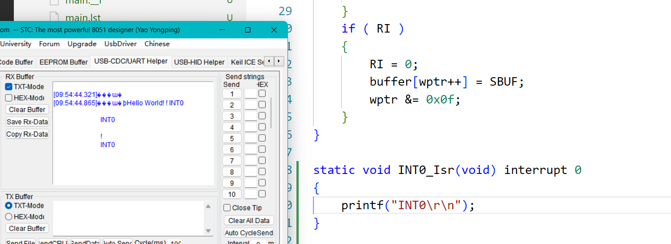
Task: Check HEX box for send string 1
Action: (262, 94)
